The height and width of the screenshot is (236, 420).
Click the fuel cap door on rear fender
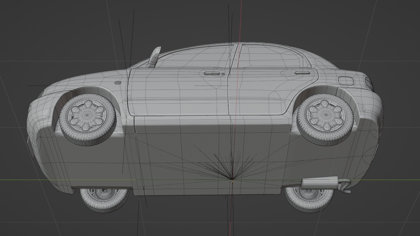tap(346, 81)
